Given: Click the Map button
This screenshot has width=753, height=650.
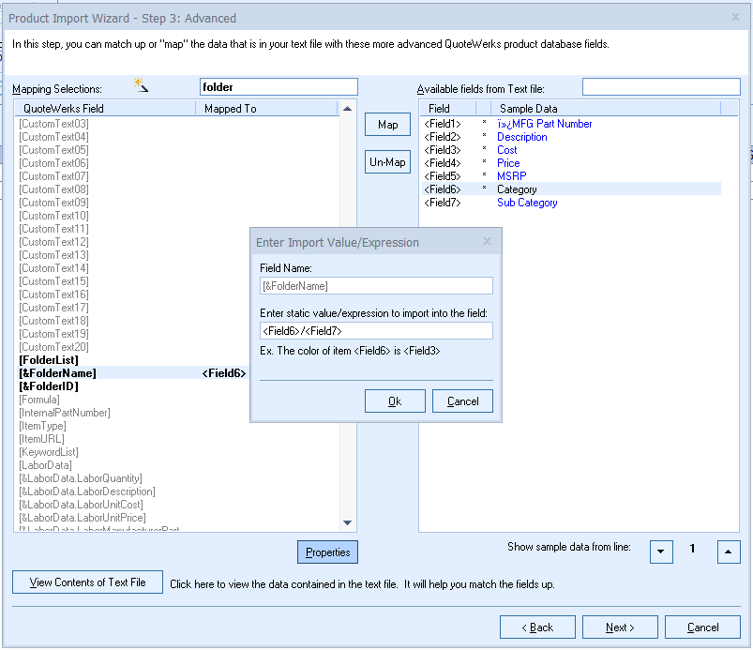Looking at the screenshot, I should [387, 125].
